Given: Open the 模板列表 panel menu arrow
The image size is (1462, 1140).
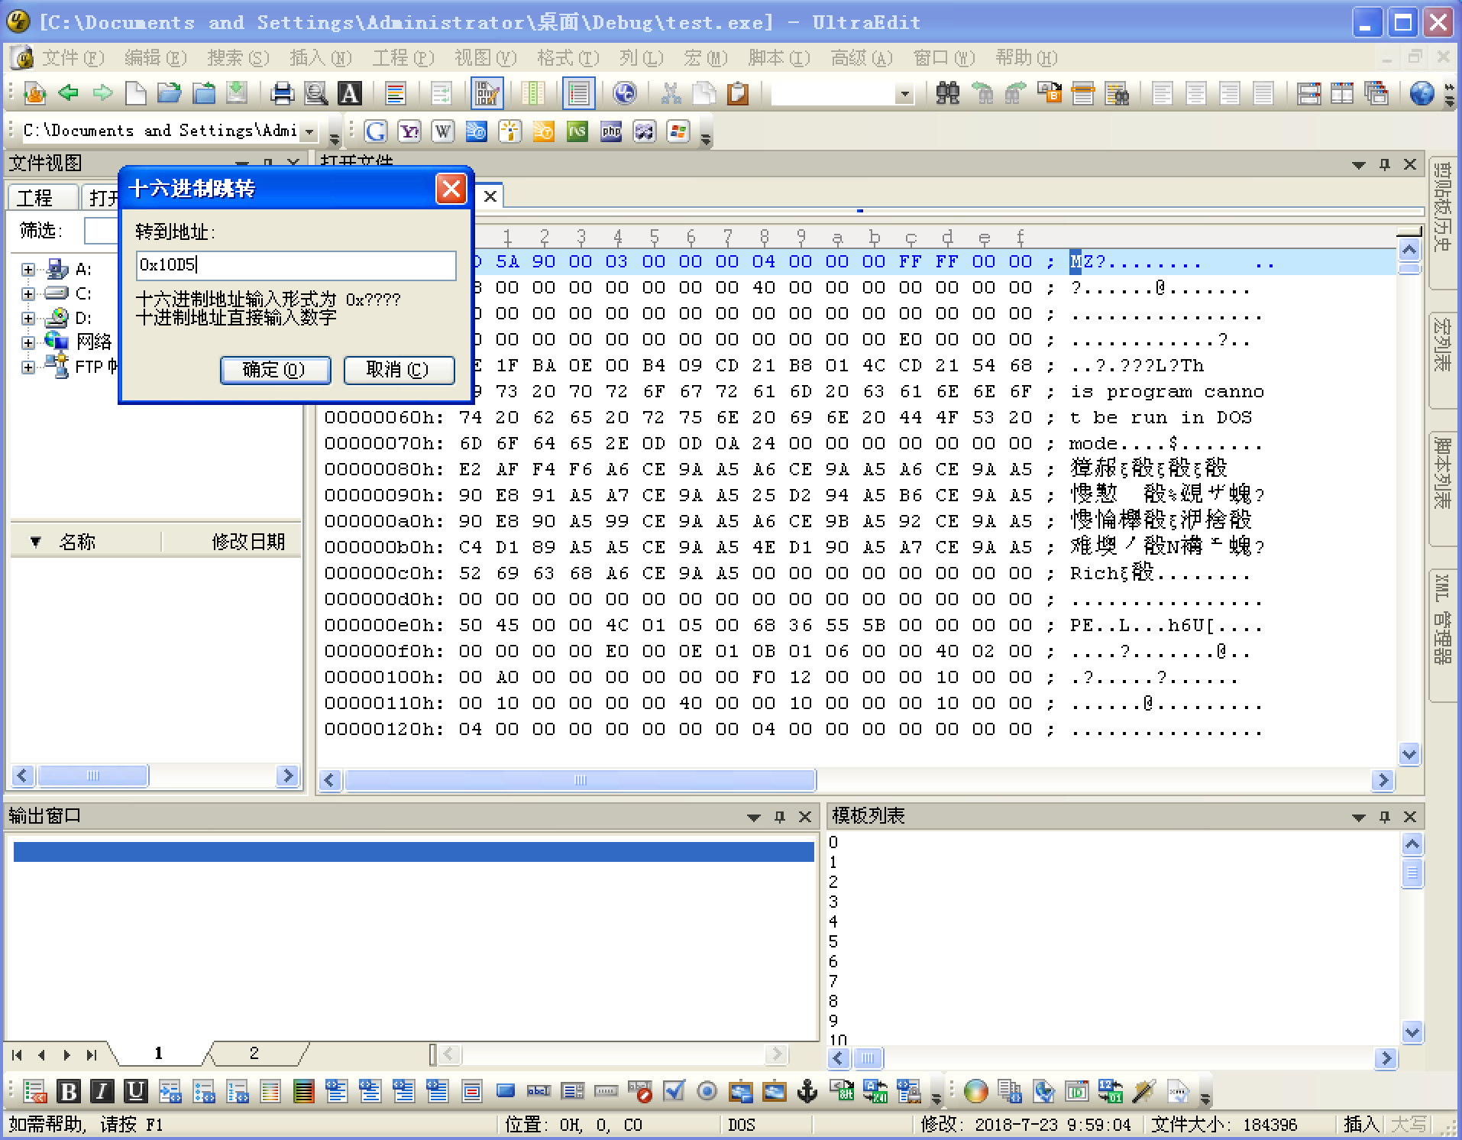Looking at the screenshot, I should pyautogui.click(x=1358, y=817).
